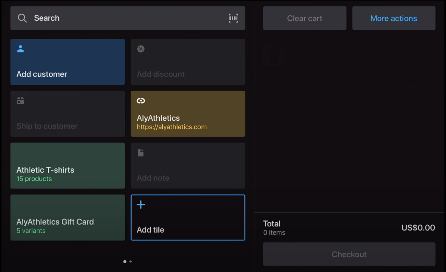The image size is (446, 272).
Task: Open the Athletic T-shirts collection tile
Action: [x=67, y=166]
